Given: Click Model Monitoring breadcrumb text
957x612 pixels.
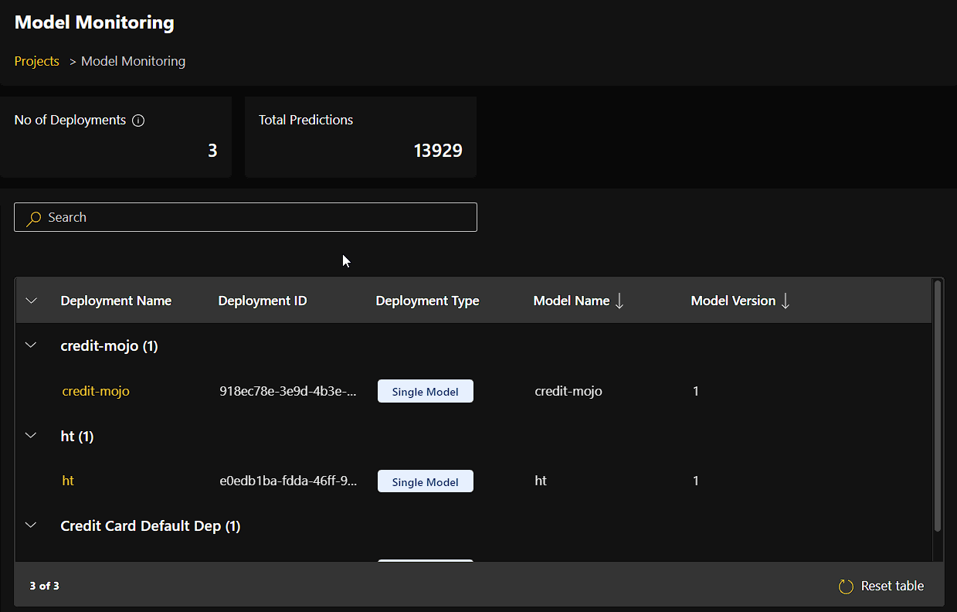Looking at the screenshot, I should click(133, 61).
